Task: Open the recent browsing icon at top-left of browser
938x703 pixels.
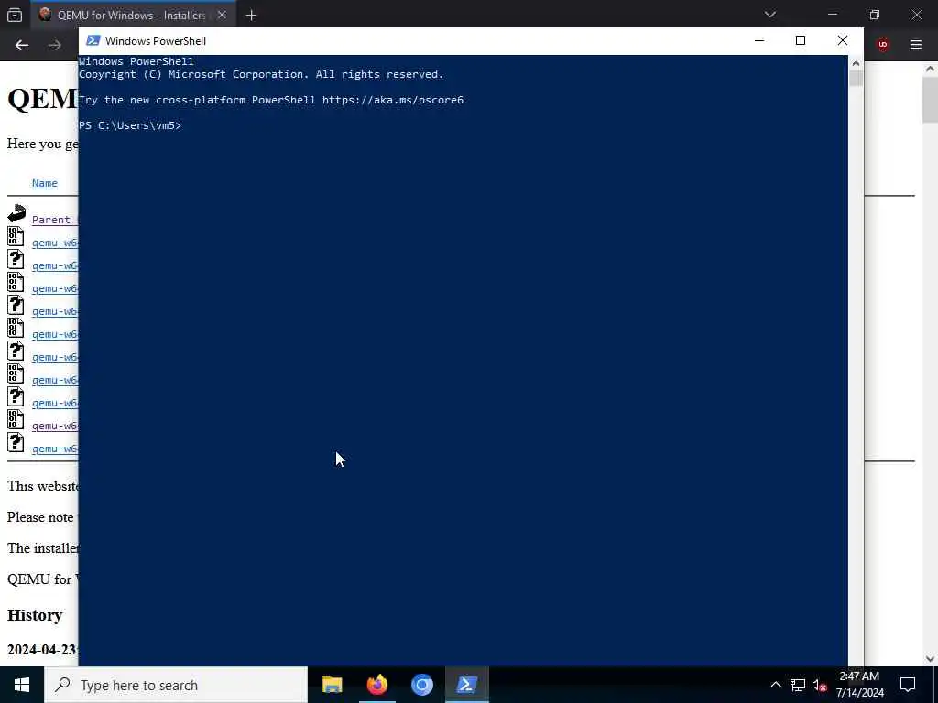Action: (x=15, y=15)
